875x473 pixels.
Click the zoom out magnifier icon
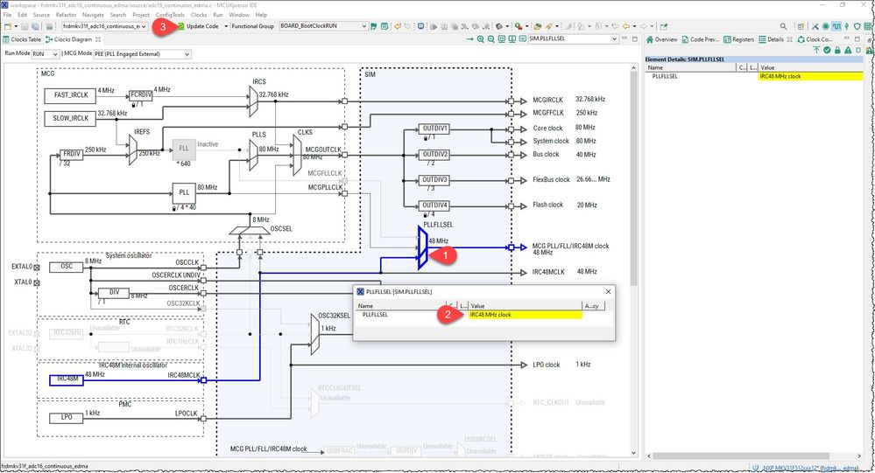(x=491, y=39)
